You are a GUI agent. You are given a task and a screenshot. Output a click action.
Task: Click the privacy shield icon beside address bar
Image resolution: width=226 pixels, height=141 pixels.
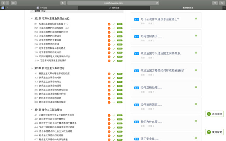tap(63, 3)
